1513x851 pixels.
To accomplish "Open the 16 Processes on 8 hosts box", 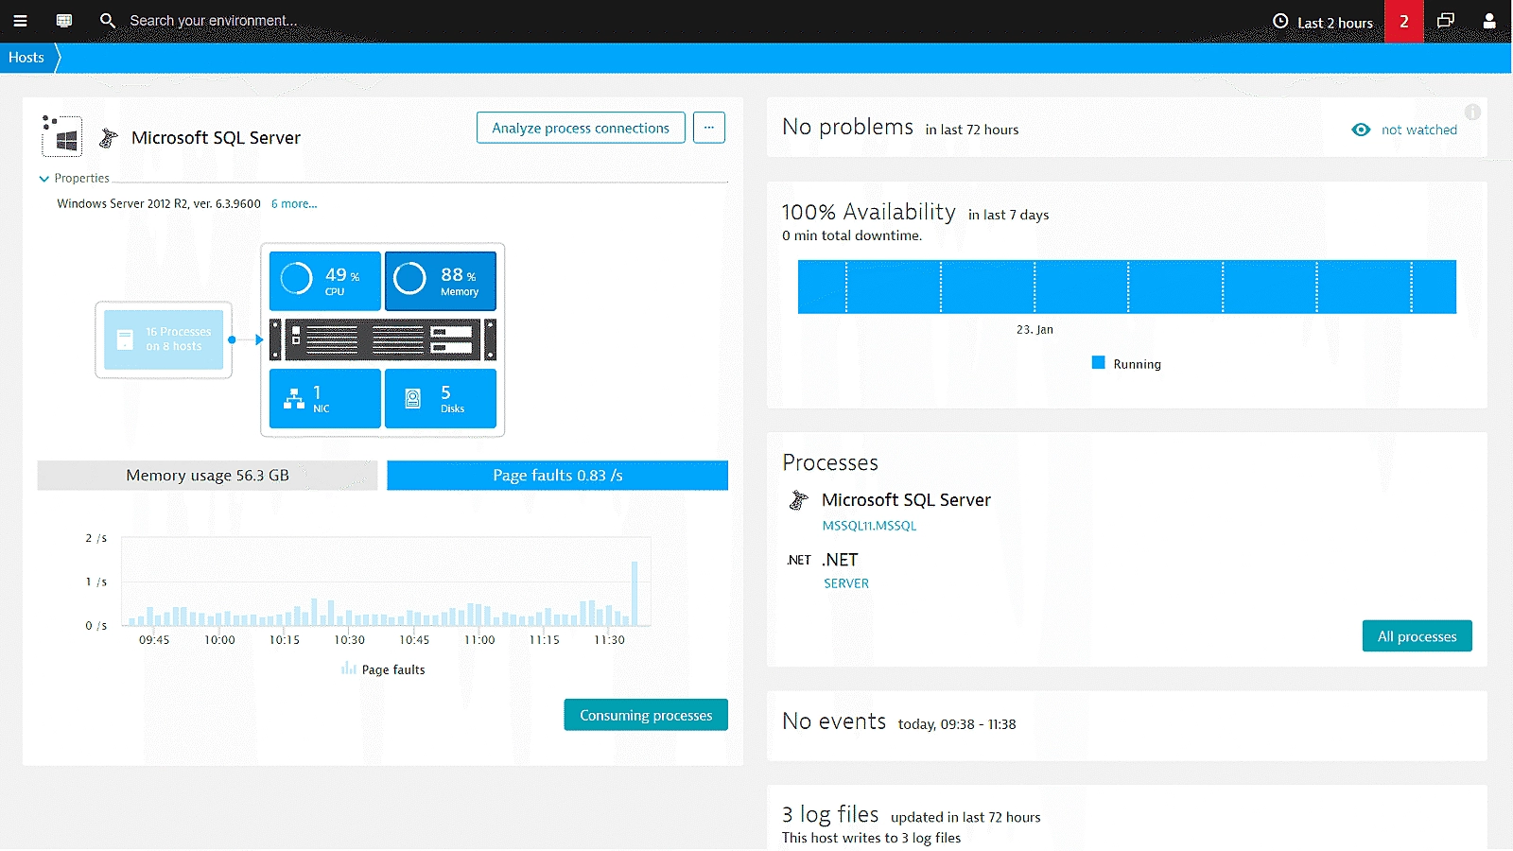I will pos(164,339).
